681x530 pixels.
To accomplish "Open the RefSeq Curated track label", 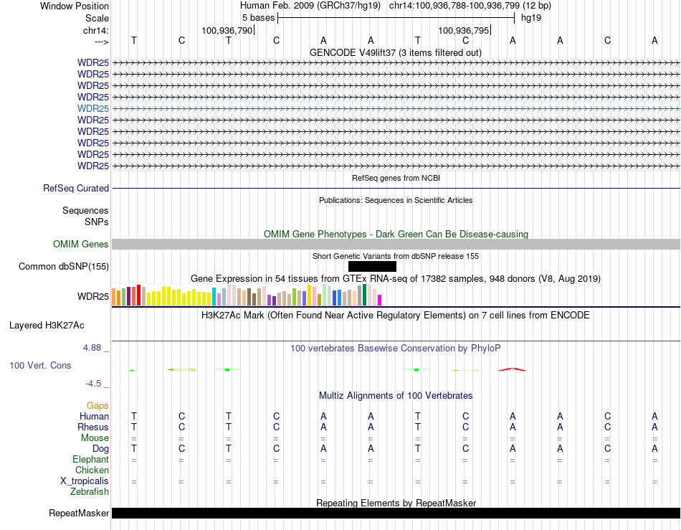I will pyautogui.click(x=75, y=188).
